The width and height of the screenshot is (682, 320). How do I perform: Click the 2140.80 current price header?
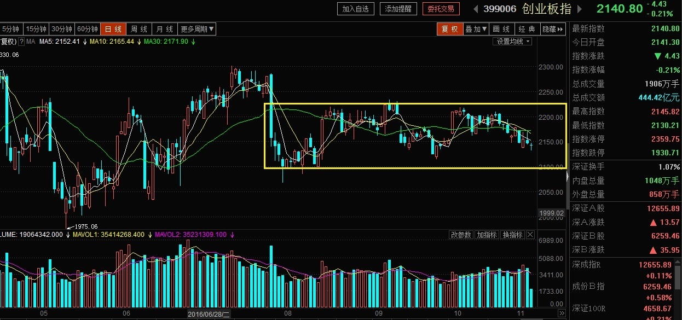(x=620, y=9)
